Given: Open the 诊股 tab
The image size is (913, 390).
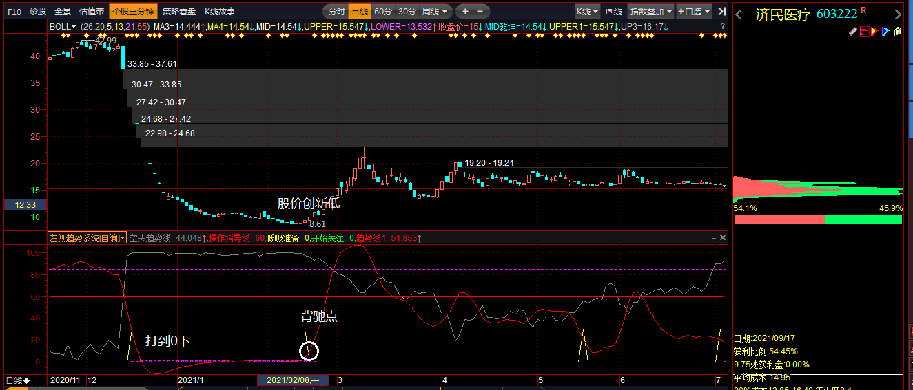Looking at the screenshot, I should [38, 12].
